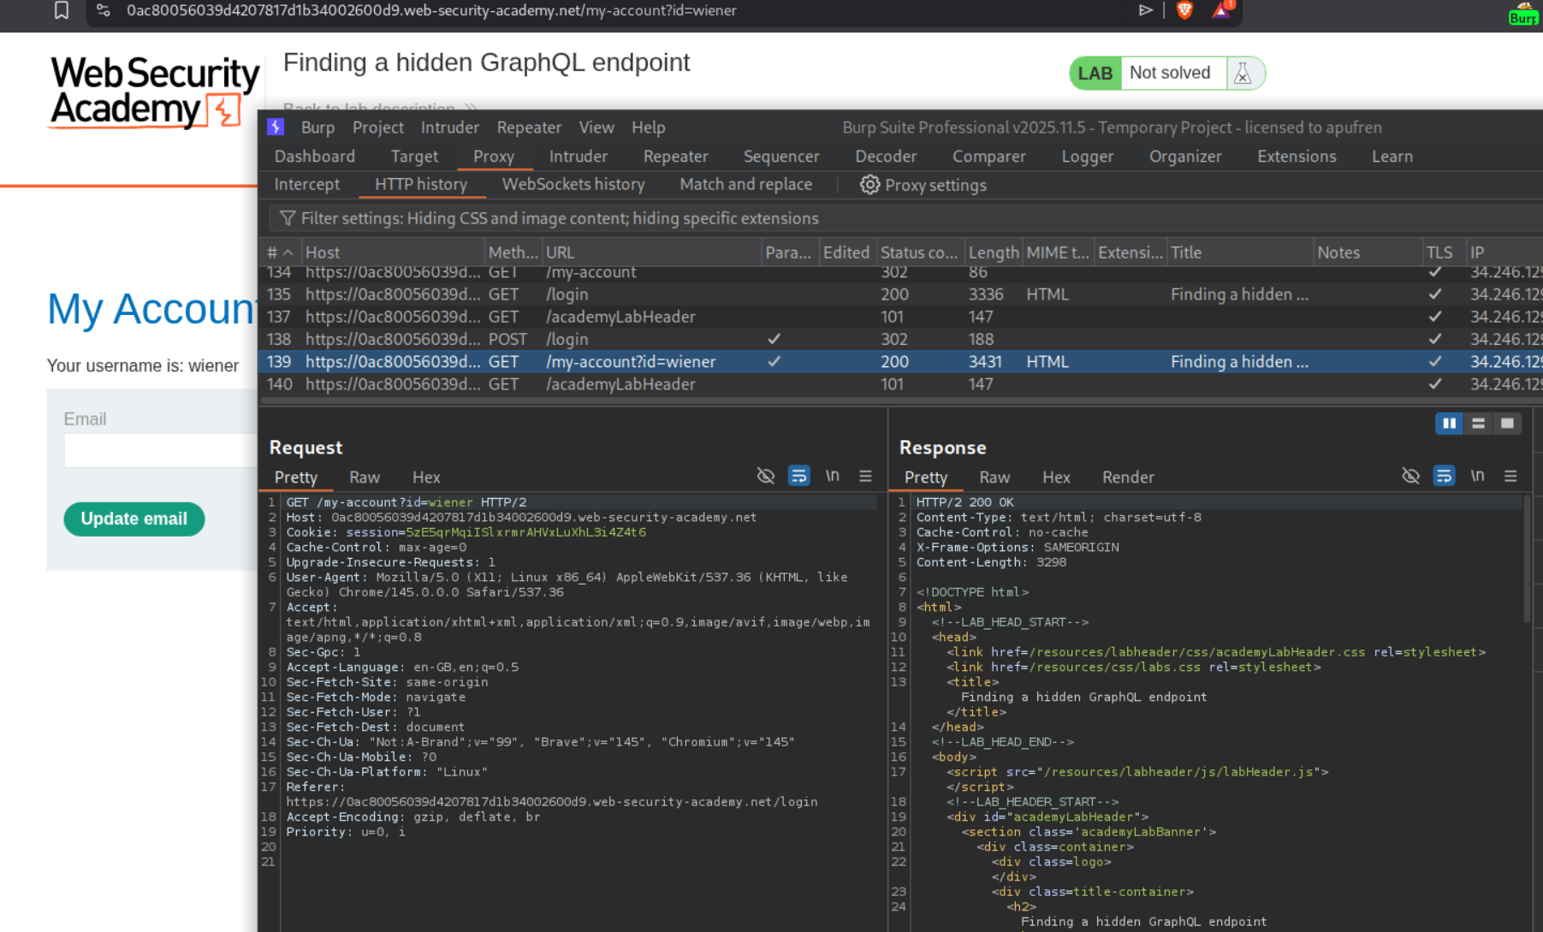
Task: Click the Proxy settings gear icon
Action: tap(869, 185)
